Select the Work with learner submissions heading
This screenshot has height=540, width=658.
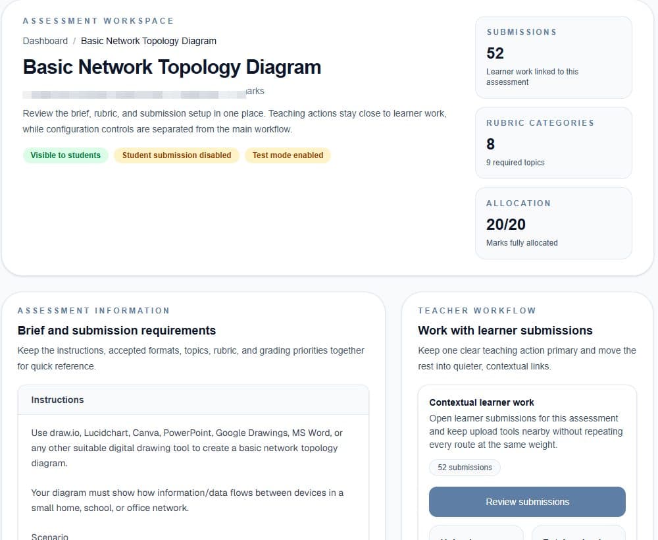click(x=505, y=331)
